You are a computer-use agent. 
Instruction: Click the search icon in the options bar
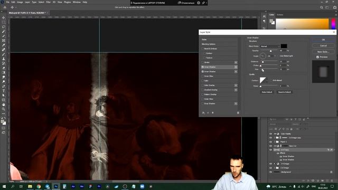pos(322,7)
